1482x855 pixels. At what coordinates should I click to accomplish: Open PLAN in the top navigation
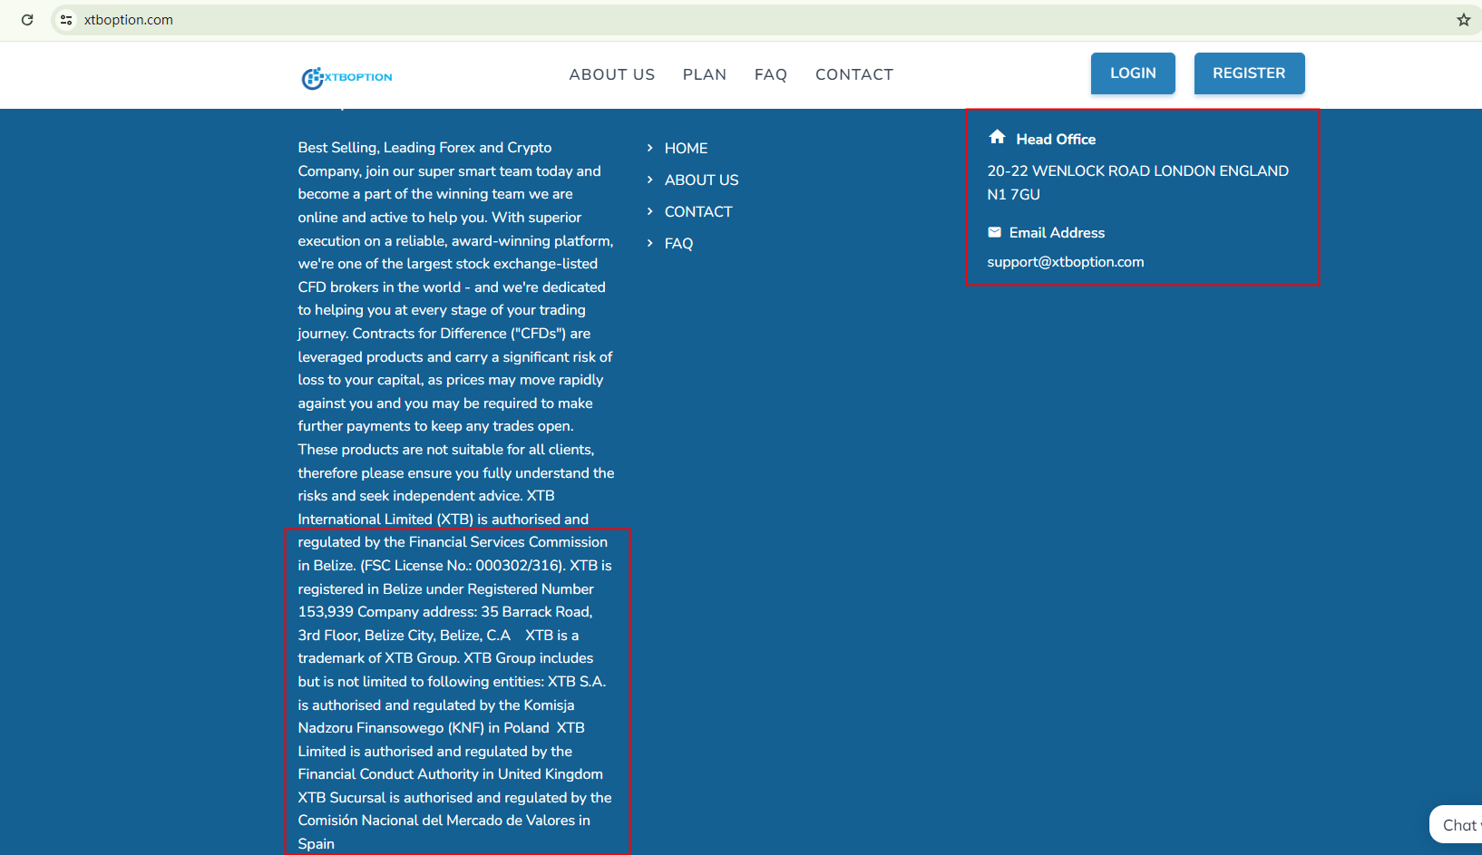click(705, 74)
